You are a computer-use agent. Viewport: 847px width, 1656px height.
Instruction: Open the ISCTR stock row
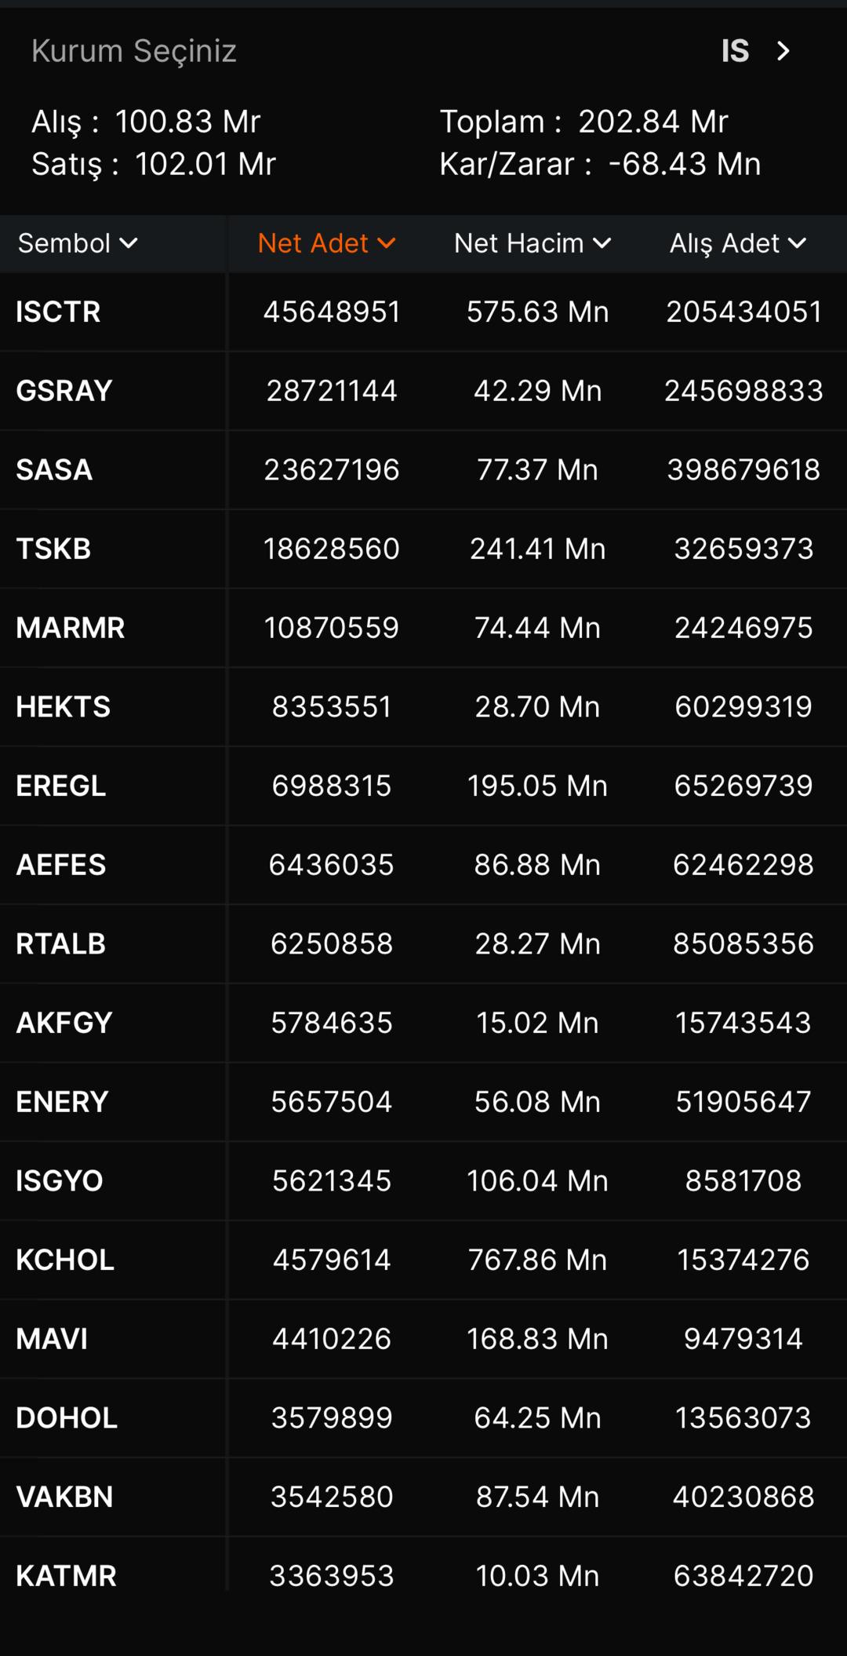click(x=58, y=312)
